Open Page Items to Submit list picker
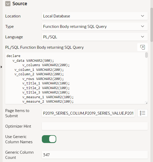Viewport: 153px width, 162px height. (x=143, y=113)
